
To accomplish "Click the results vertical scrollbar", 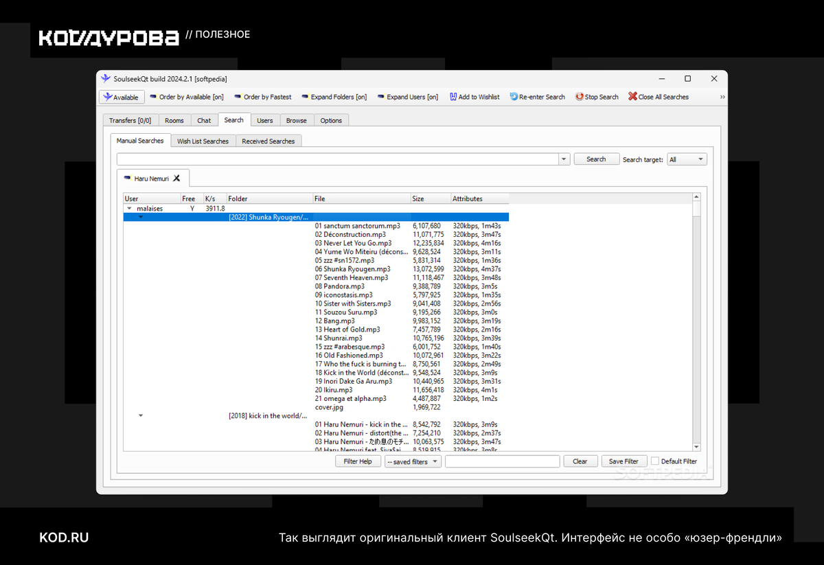I will point(696,322).
